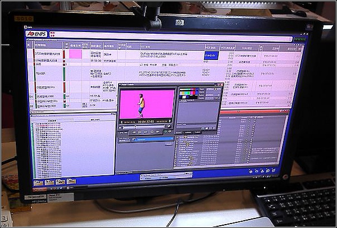The width and height of the screenshot is (337, 228).
Task: Click the pink cell in the rundown grid
Action: [x=74, y=55]
